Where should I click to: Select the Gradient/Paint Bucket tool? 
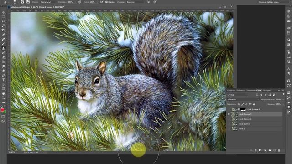3,62
